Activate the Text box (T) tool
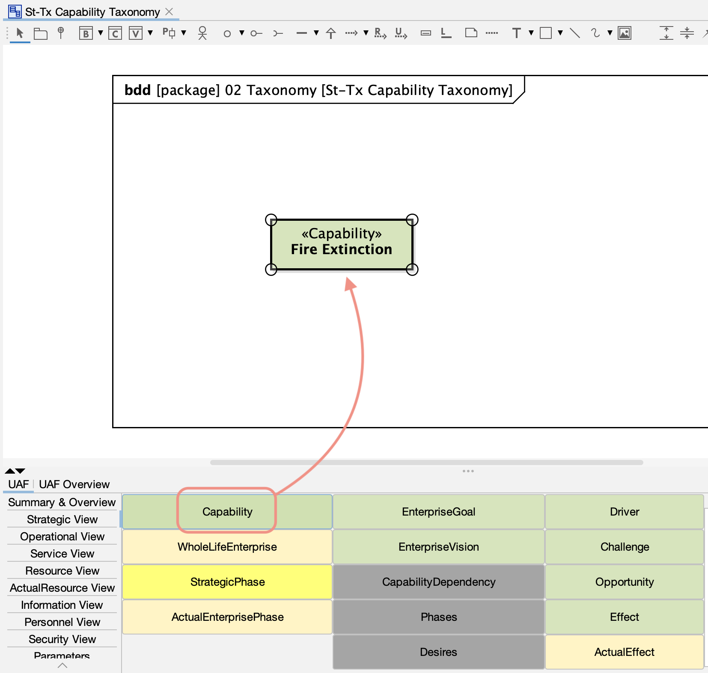 [x=516, y=33]
